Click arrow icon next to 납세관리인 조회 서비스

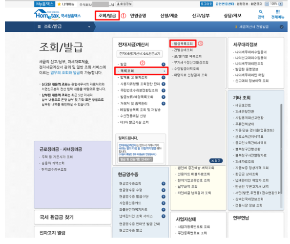[164, 216]
